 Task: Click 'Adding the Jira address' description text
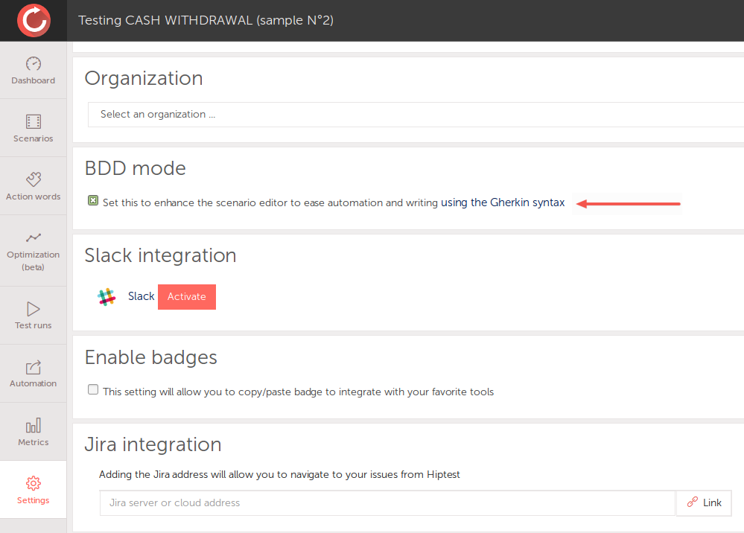click(x=279, y=474)
